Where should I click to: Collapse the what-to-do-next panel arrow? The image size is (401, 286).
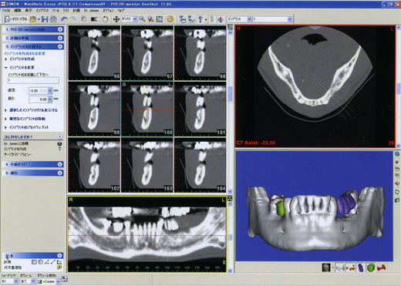(59, 136)
